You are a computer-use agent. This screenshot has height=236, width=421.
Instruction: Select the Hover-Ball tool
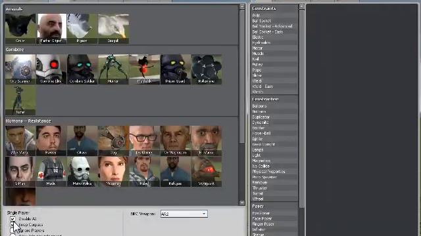point(274,133)
